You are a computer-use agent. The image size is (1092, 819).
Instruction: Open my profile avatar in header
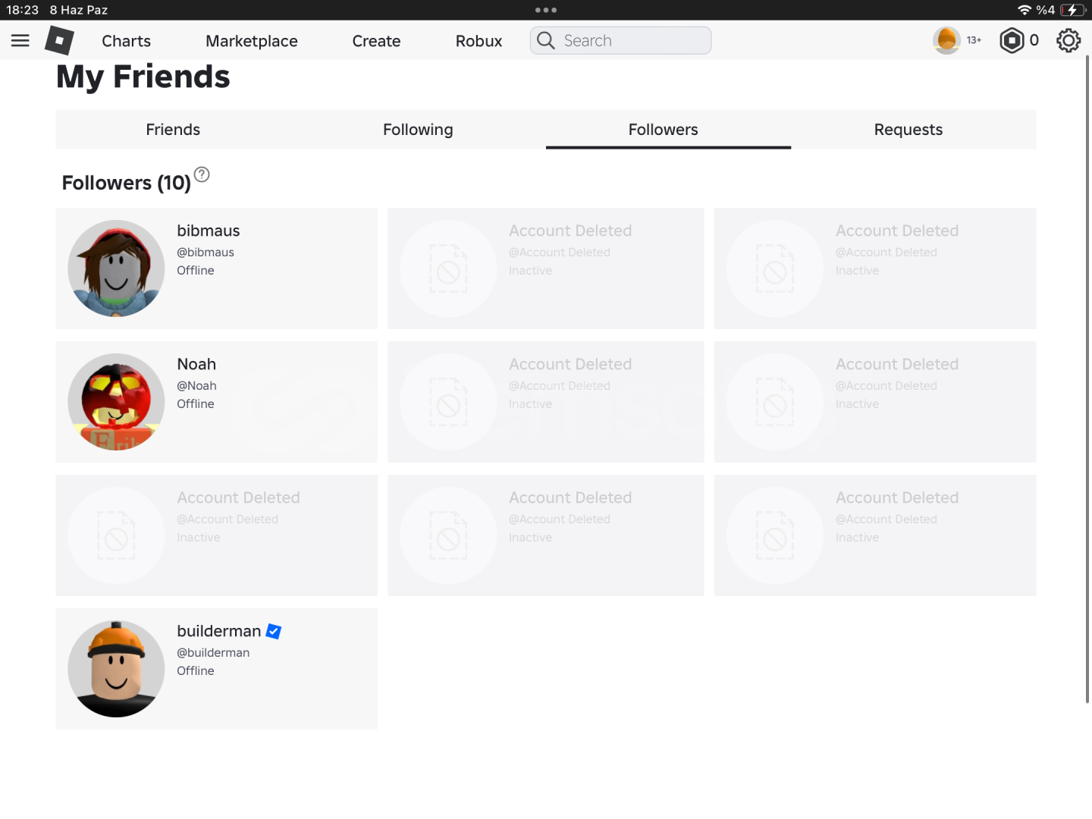coord(946,40)
